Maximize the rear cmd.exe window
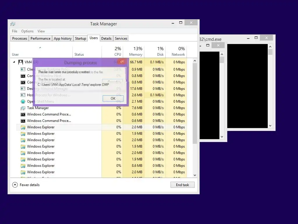Screen dimensions: 298x224 pos(256,38)
